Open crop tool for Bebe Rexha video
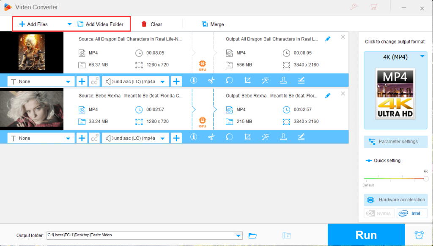The image size is (433, 246). [x=247, y=137]
